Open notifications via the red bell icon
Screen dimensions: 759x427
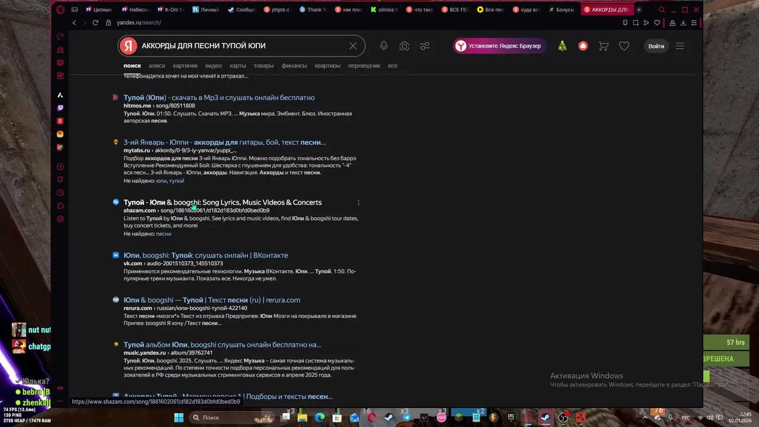click(x=583, y=46)
